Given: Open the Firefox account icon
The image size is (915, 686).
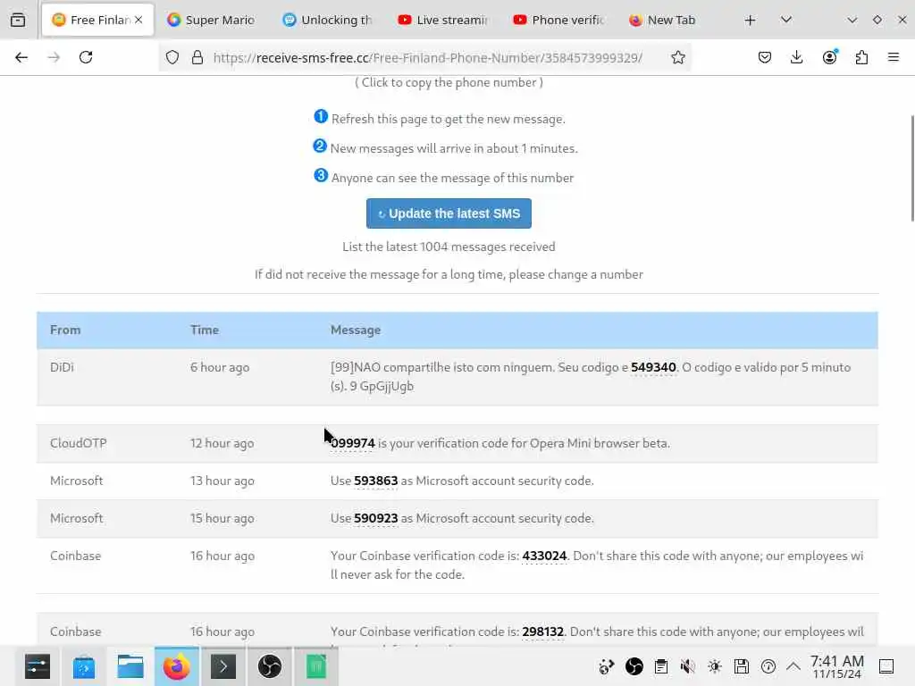Looking at the screenshot, I should [829, 57].
